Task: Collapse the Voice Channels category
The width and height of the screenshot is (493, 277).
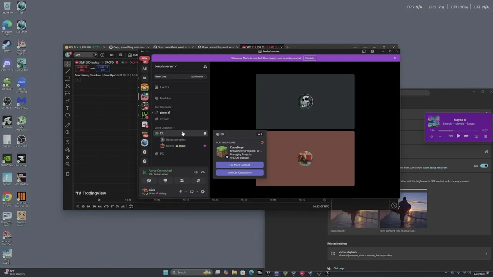Action: [165, 128]
